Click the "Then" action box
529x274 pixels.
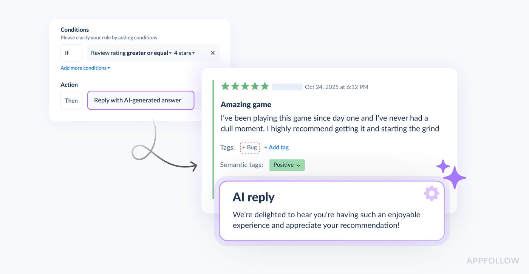pyautogui.click(x=71, y=101)
